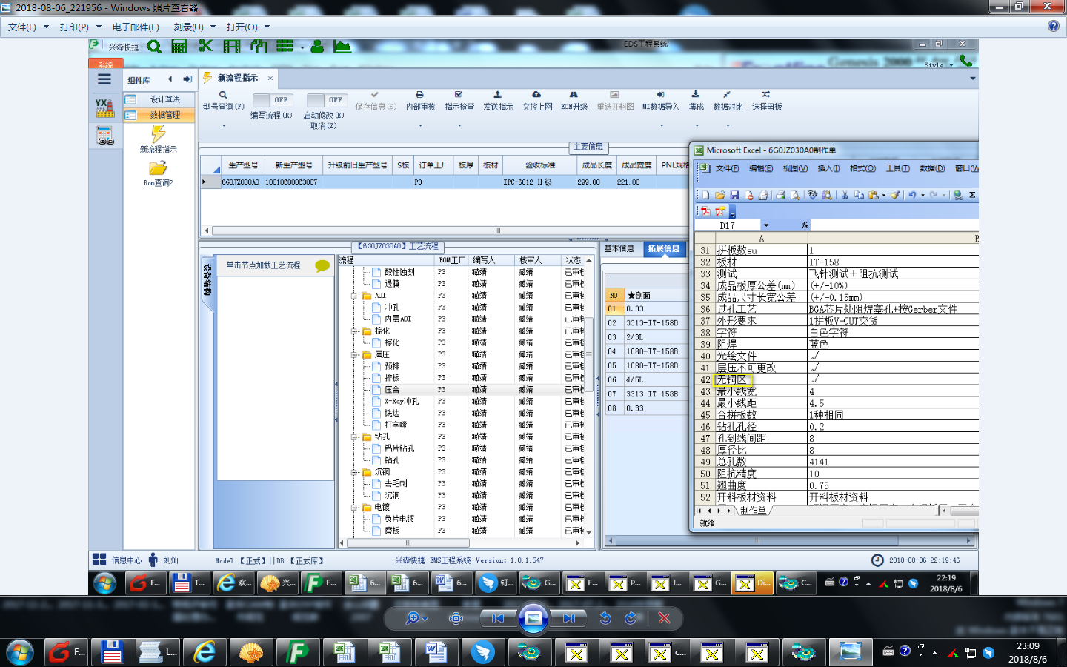Click the green area chart toolbar icon
This screenshot has width=1067, height=667.
coord(342,47)
